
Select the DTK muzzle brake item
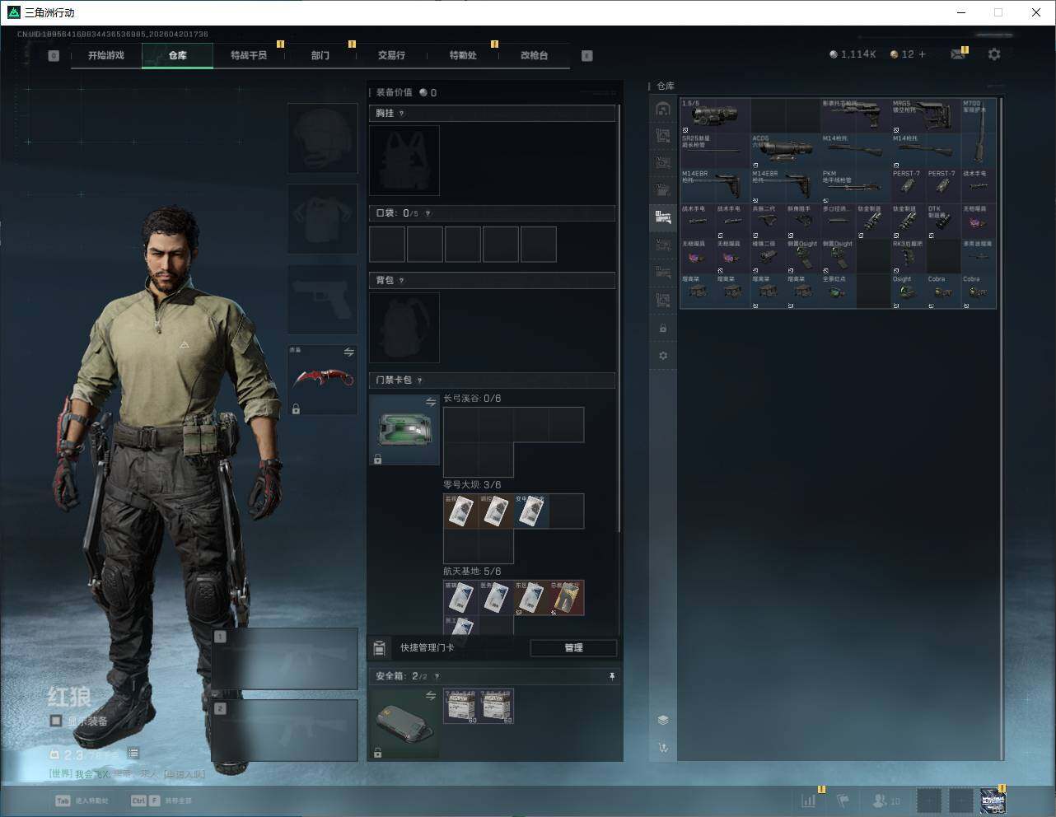(x=943, y=221)
